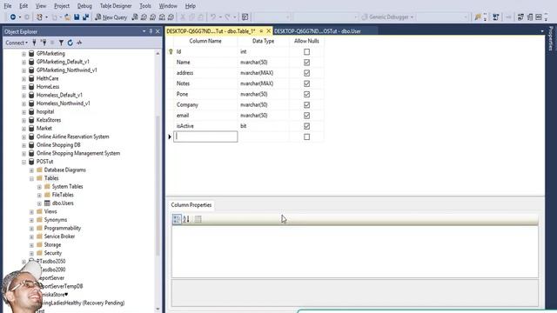Select the Column Properties tab
The height and width of the screenshot is (313, 557).
click(191, 205)
